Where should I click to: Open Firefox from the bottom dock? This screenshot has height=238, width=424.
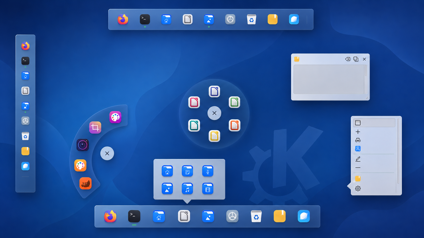click(110, 216)
